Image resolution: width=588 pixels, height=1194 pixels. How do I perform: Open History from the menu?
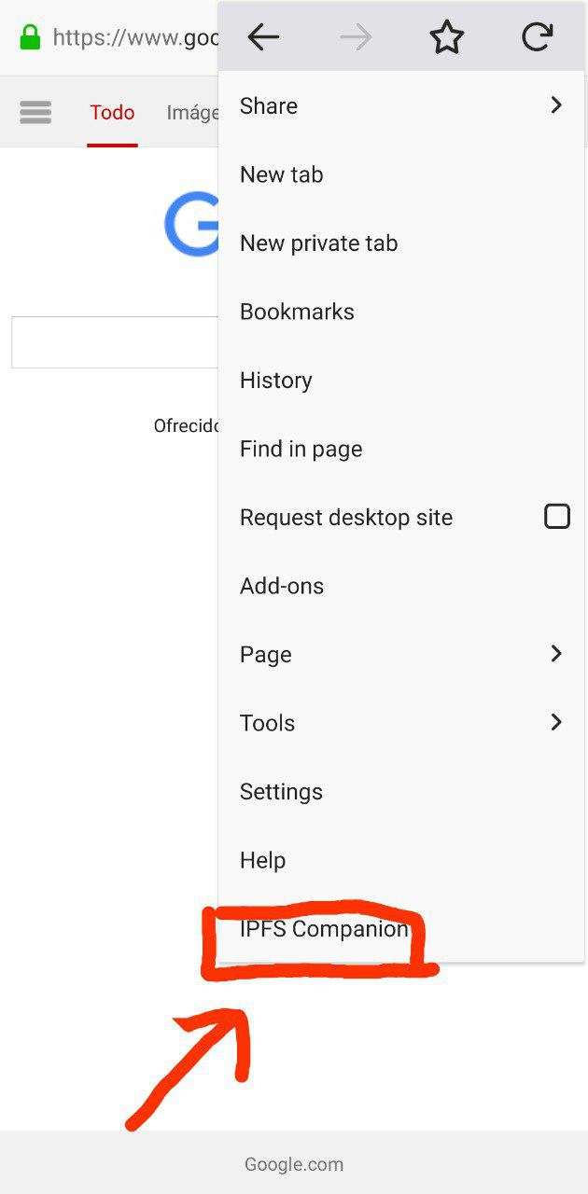coord(401,380)
